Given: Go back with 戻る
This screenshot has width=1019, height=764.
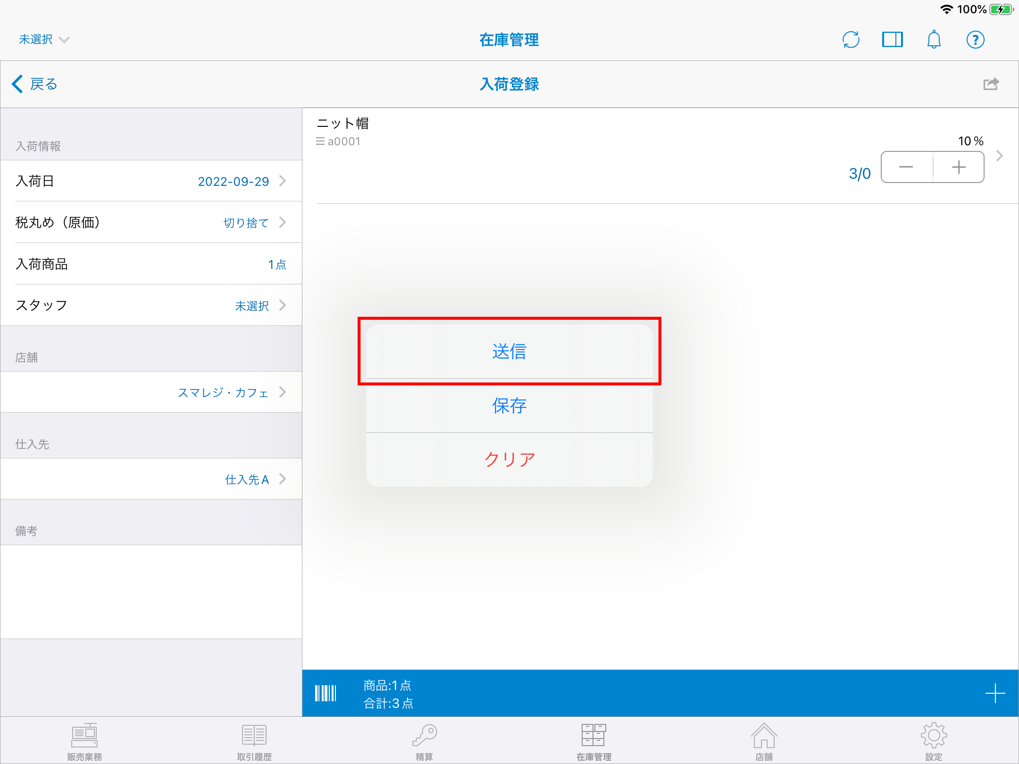Looking at the screenshot, I should (x=34, y=84).
